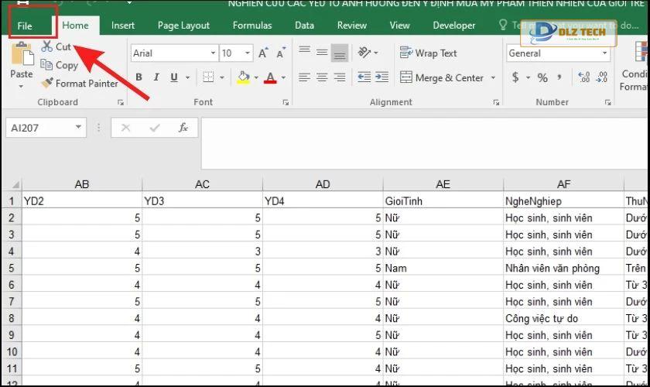Open the Insert ribbon tab
Viewport: 650px width, 387px height.
click(123, 26)
